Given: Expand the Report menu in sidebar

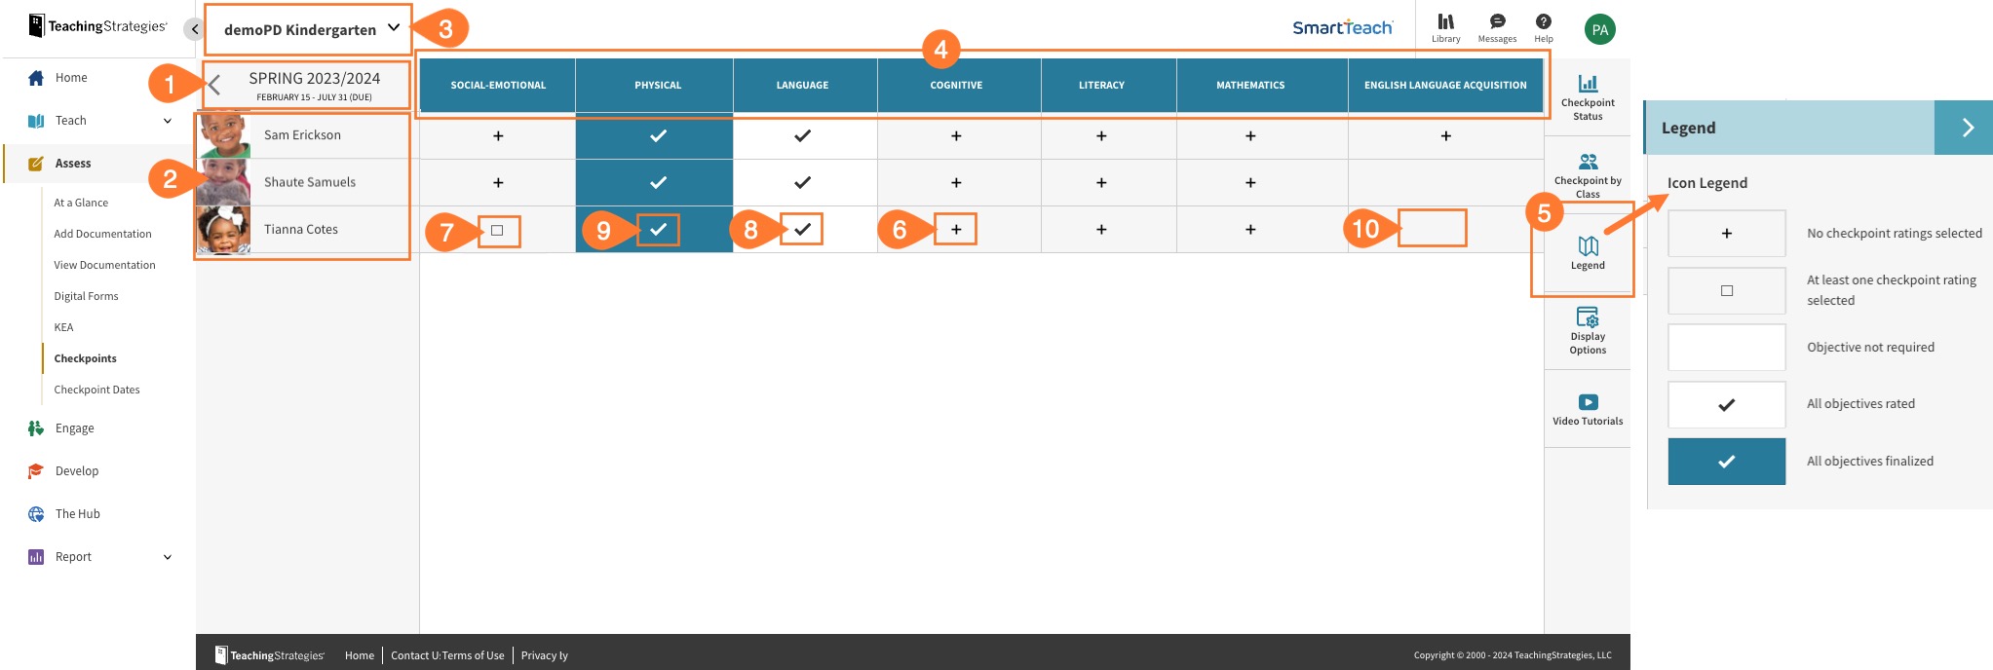Looking at the screenshot, I should [x=167, y=557].
